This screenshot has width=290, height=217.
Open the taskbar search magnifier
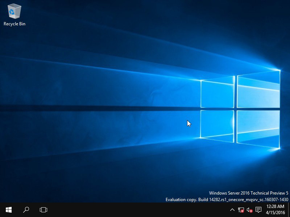click(x=26, y=210)
